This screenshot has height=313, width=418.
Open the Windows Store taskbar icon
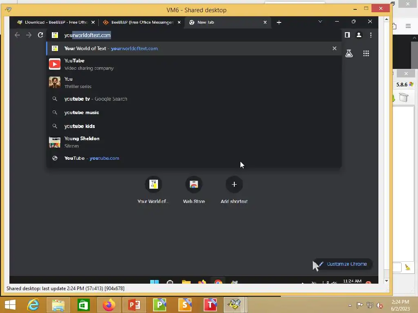click(83, 305)
